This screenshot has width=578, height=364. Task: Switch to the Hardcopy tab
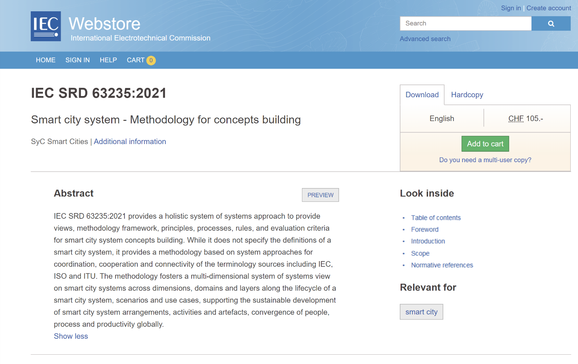point(467,95)
